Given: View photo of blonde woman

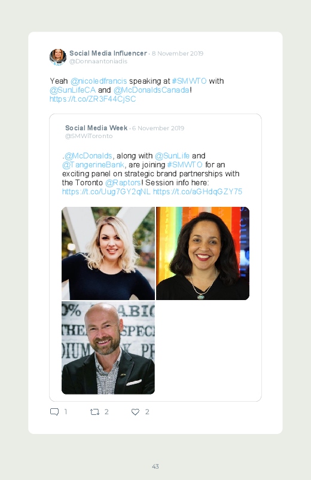Looking at the screenshot, I should pyautogui.click(x=108, y=253).
